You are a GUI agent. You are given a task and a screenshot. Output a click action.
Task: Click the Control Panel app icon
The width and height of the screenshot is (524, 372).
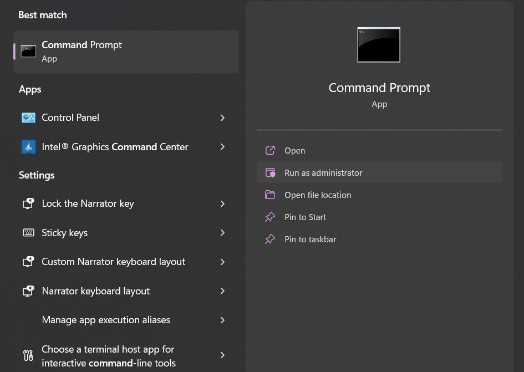28,118
